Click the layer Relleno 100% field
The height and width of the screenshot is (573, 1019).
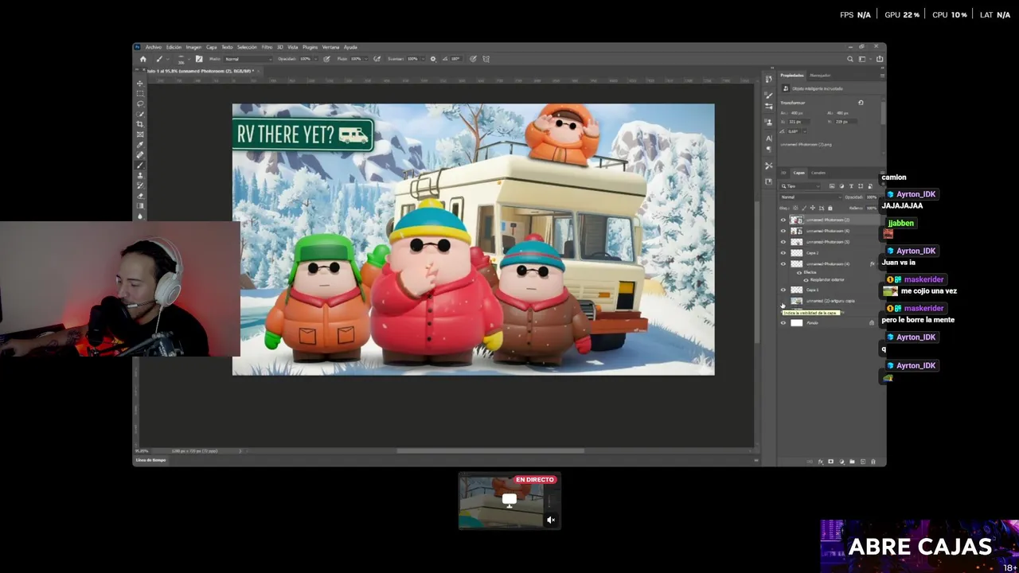coord(872,208)
